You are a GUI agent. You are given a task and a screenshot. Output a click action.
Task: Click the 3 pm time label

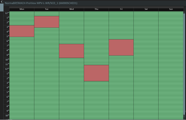[7, 83]
